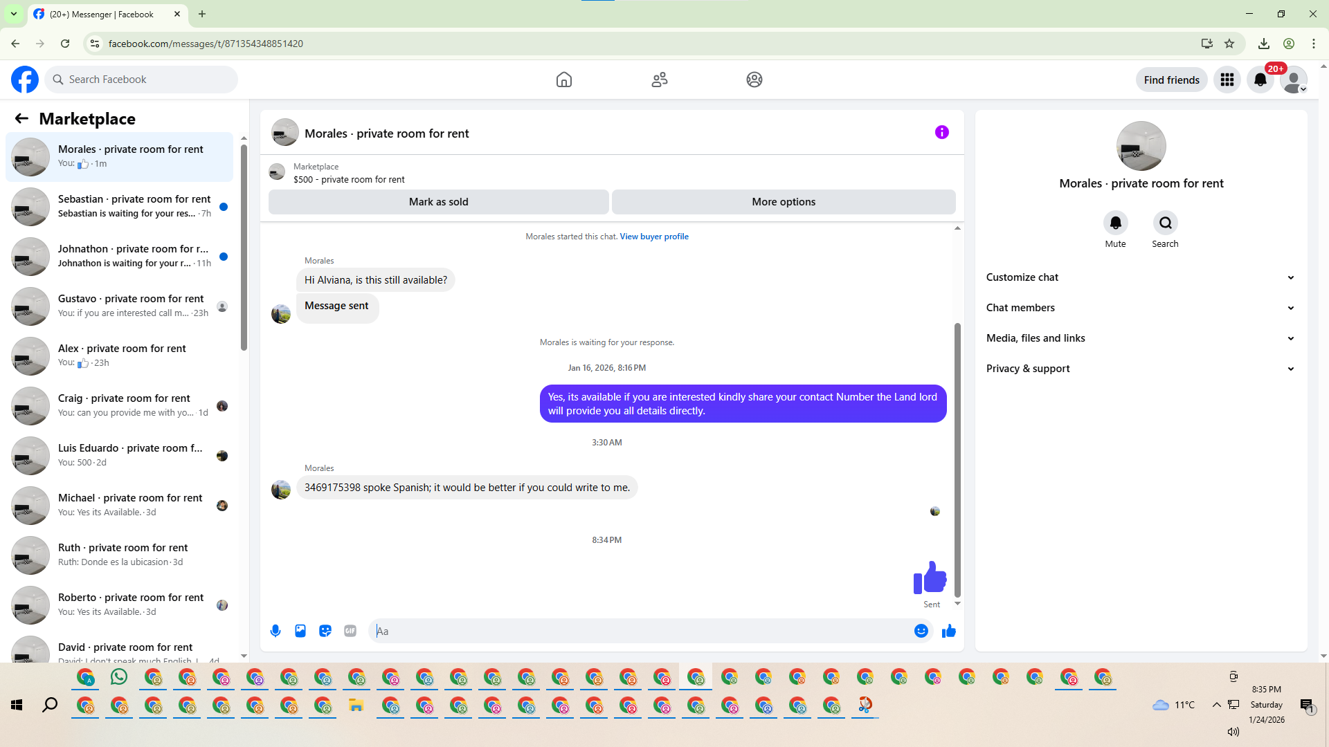Open the emoji picker in message box
The width and height of the screenshot is (1329, 747).
pos(921,631)
